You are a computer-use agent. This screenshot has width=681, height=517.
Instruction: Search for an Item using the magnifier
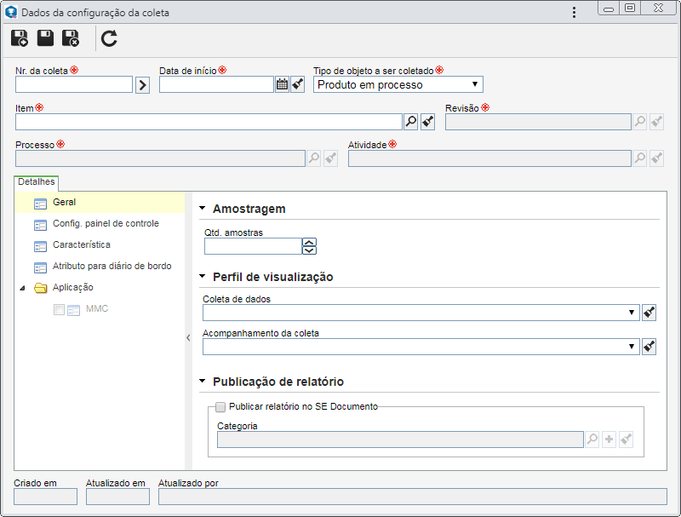point(411,122)
